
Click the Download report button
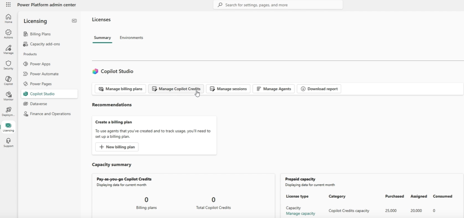point(319,89)
